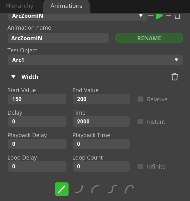The width and height of the screenshot is (190, 201).
Task: Open the Test Object Arc1 dropdown
Action: (95, 60)
